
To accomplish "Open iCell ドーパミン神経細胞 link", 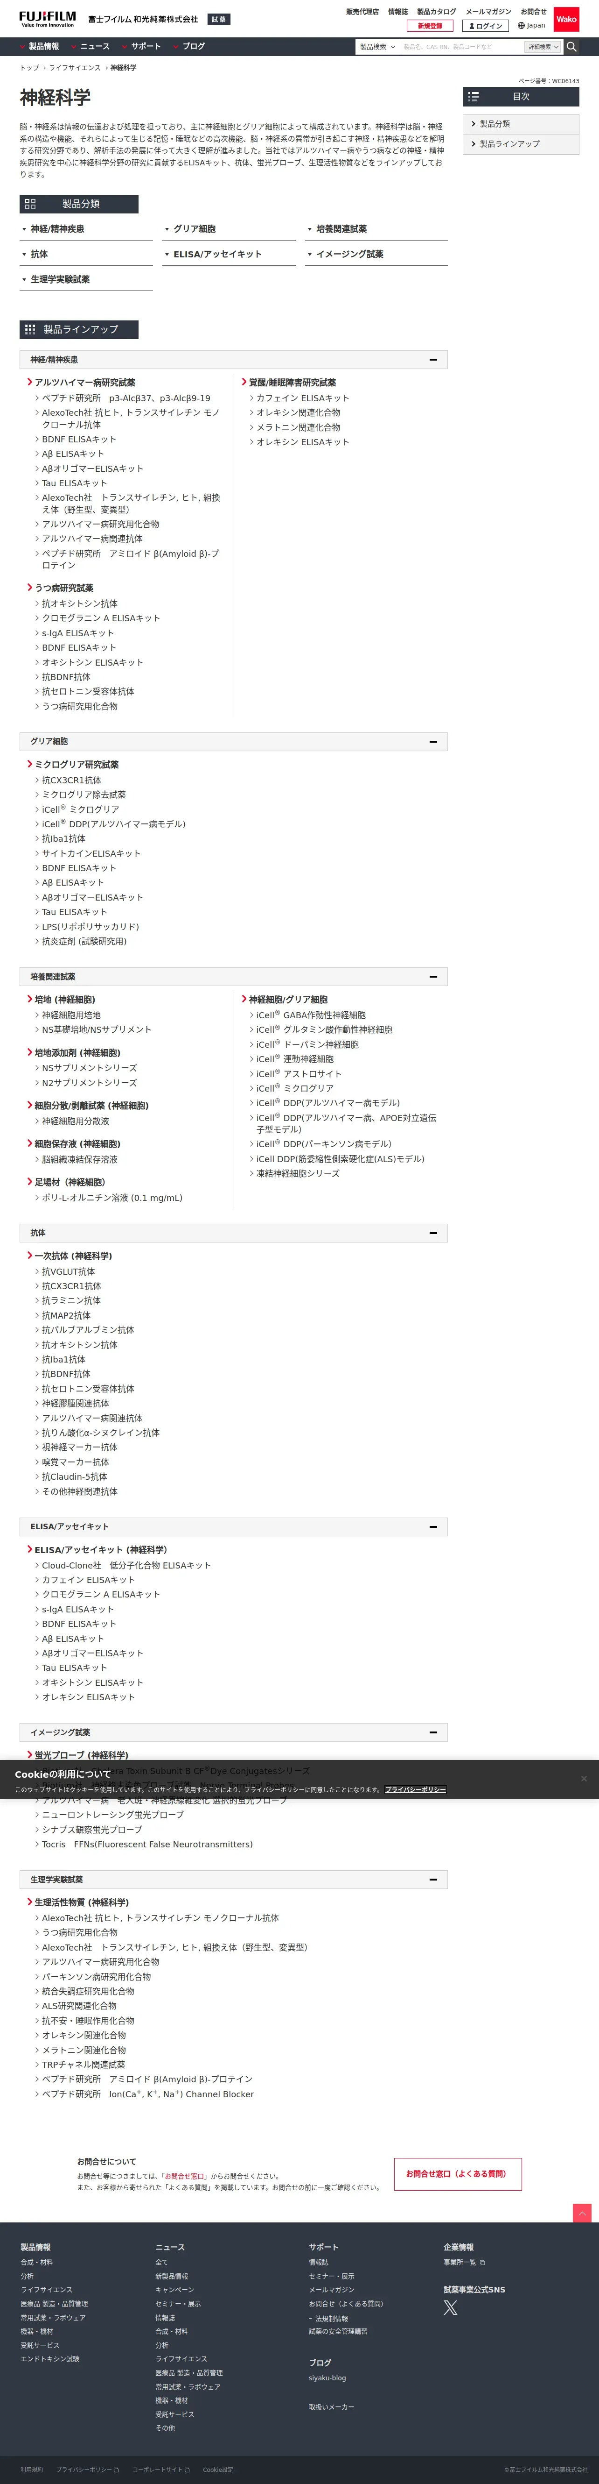I will [x=307, y=1044].
